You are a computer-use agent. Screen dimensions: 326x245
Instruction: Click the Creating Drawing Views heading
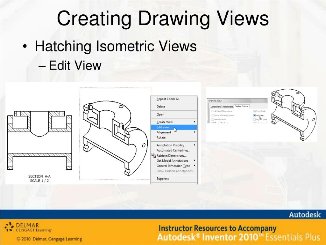(163, 19)
